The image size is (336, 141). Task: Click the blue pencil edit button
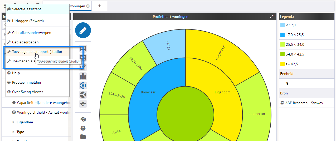pyautogui.click(x=83, y=31)
